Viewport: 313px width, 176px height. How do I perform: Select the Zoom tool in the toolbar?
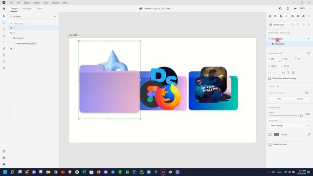click(x=4, y=68)
